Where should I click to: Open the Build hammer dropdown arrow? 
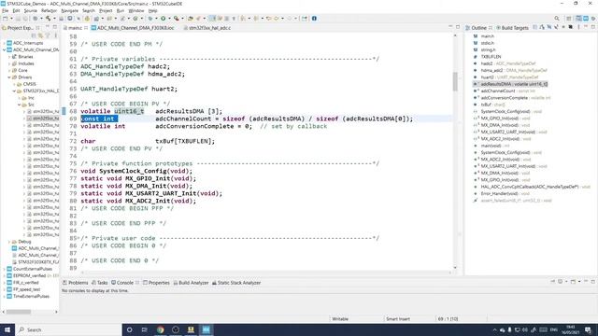pos(54,19)
